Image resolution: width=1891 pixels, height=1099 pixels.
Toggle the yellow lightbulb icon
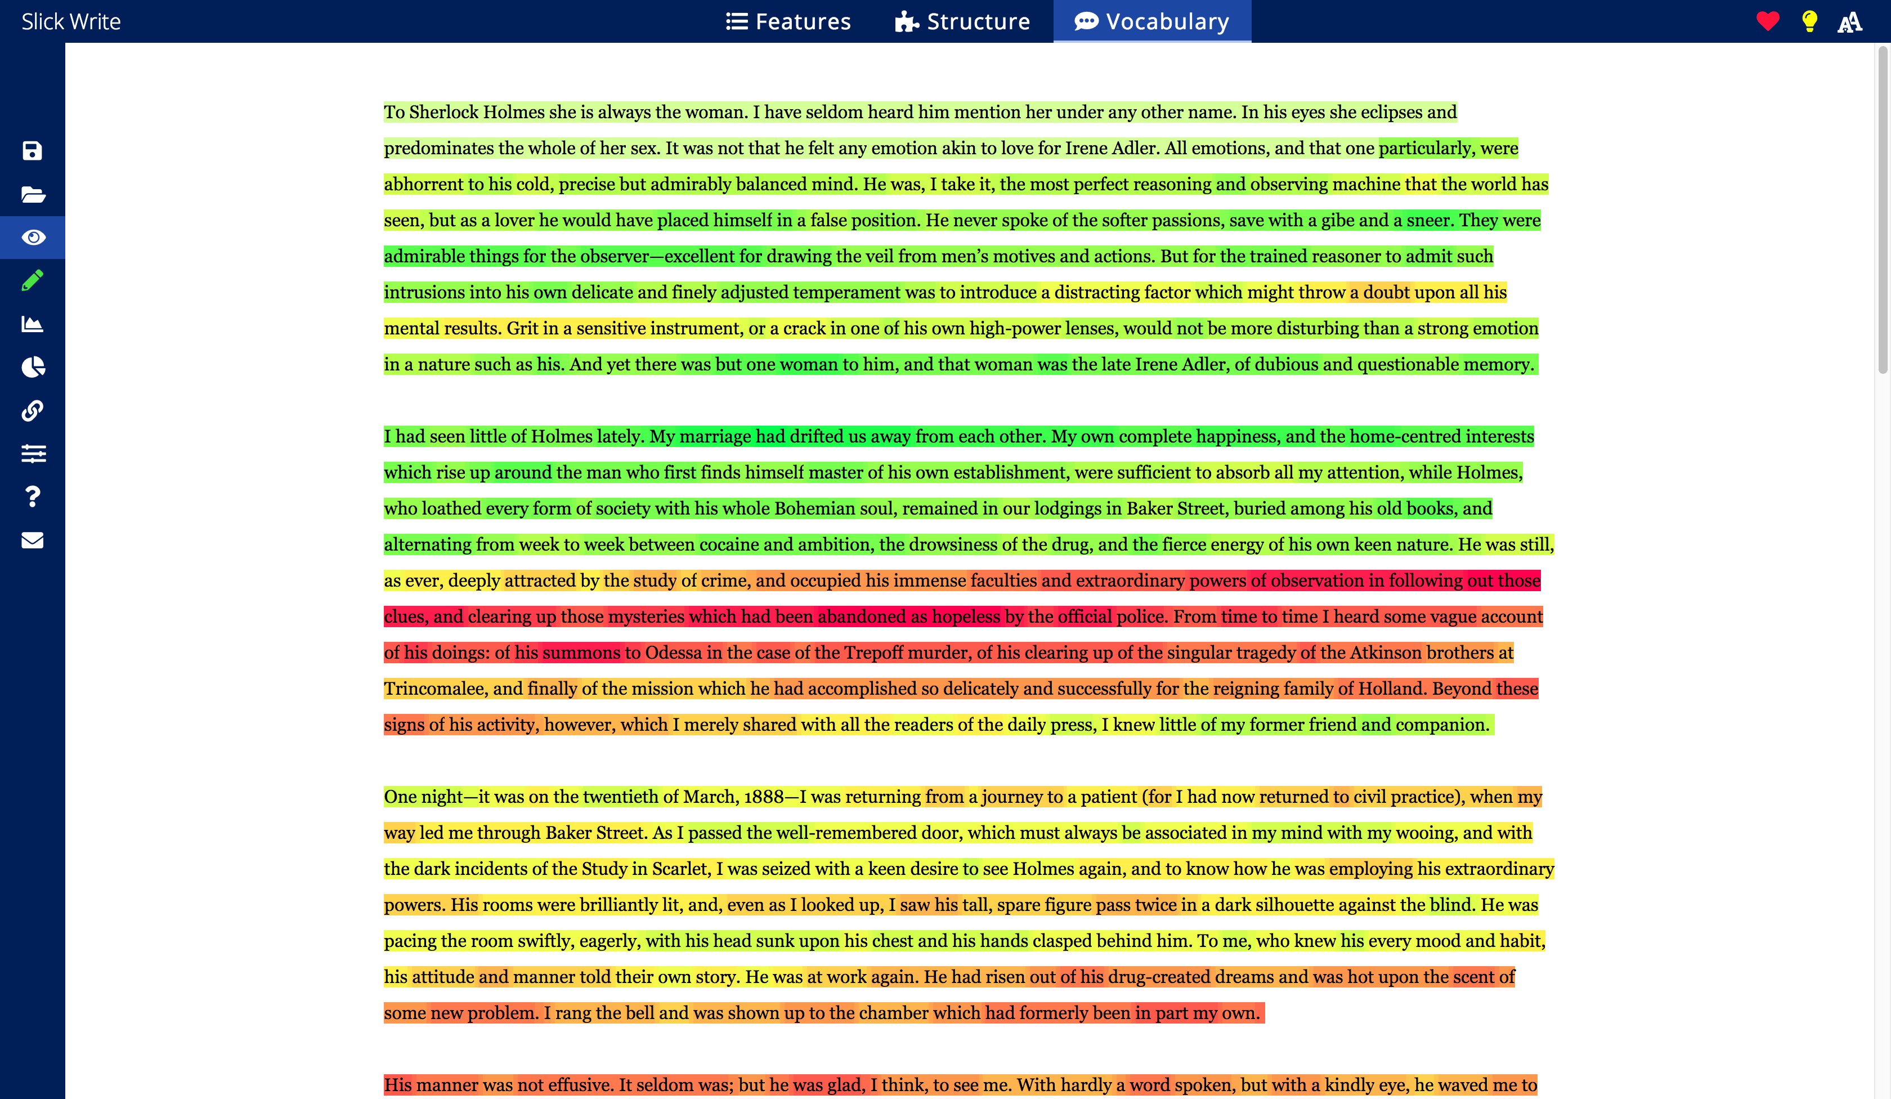point(1809,21)
